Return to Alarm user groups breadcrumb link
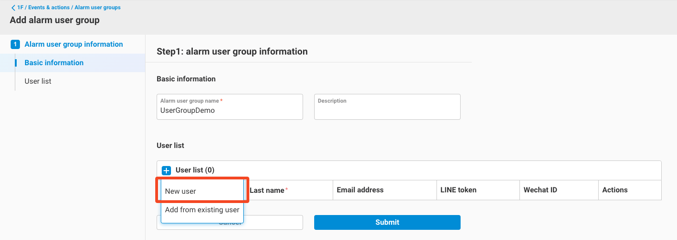Screen dimensions: 677x240 (97, 7)
